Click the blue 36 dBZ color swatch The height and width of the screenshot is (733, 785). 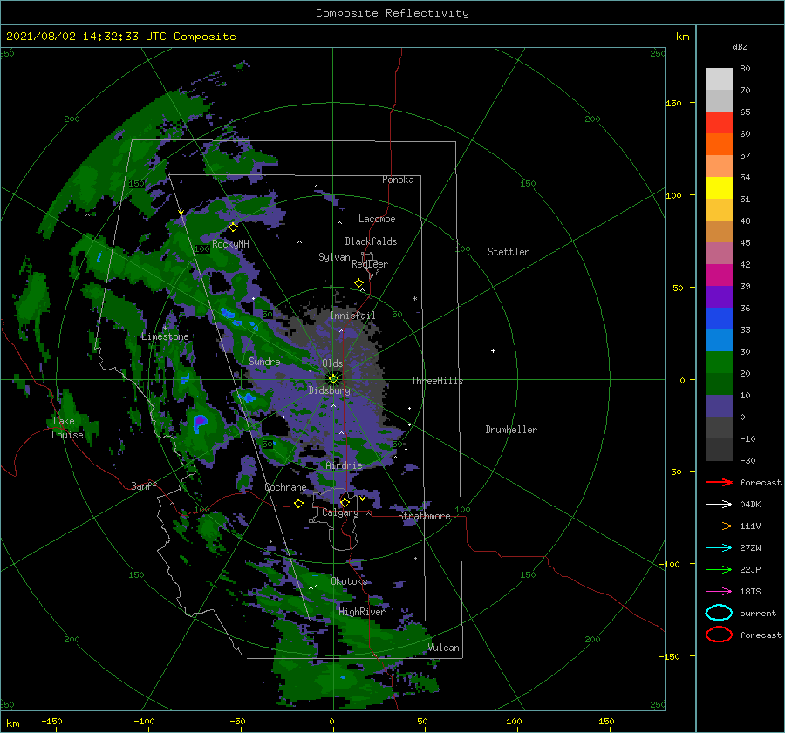tap(719, 319)
